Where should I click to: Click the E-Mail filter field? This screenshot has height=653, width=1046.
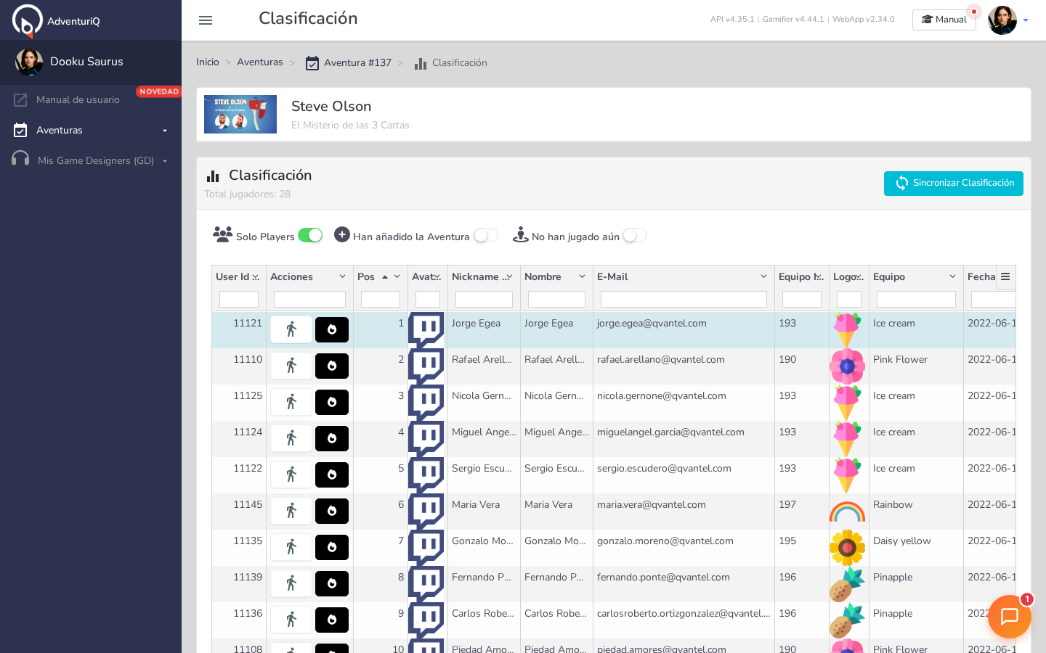(x=684, y=299)
